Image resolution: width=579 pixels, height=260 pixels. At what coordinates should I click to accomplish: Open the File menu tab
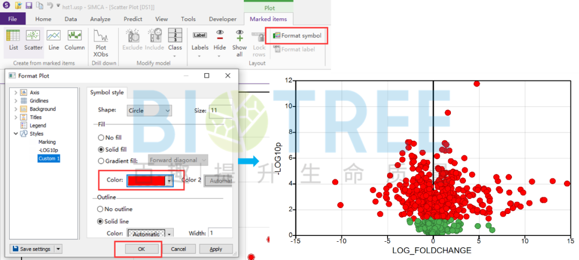(13, 19)
